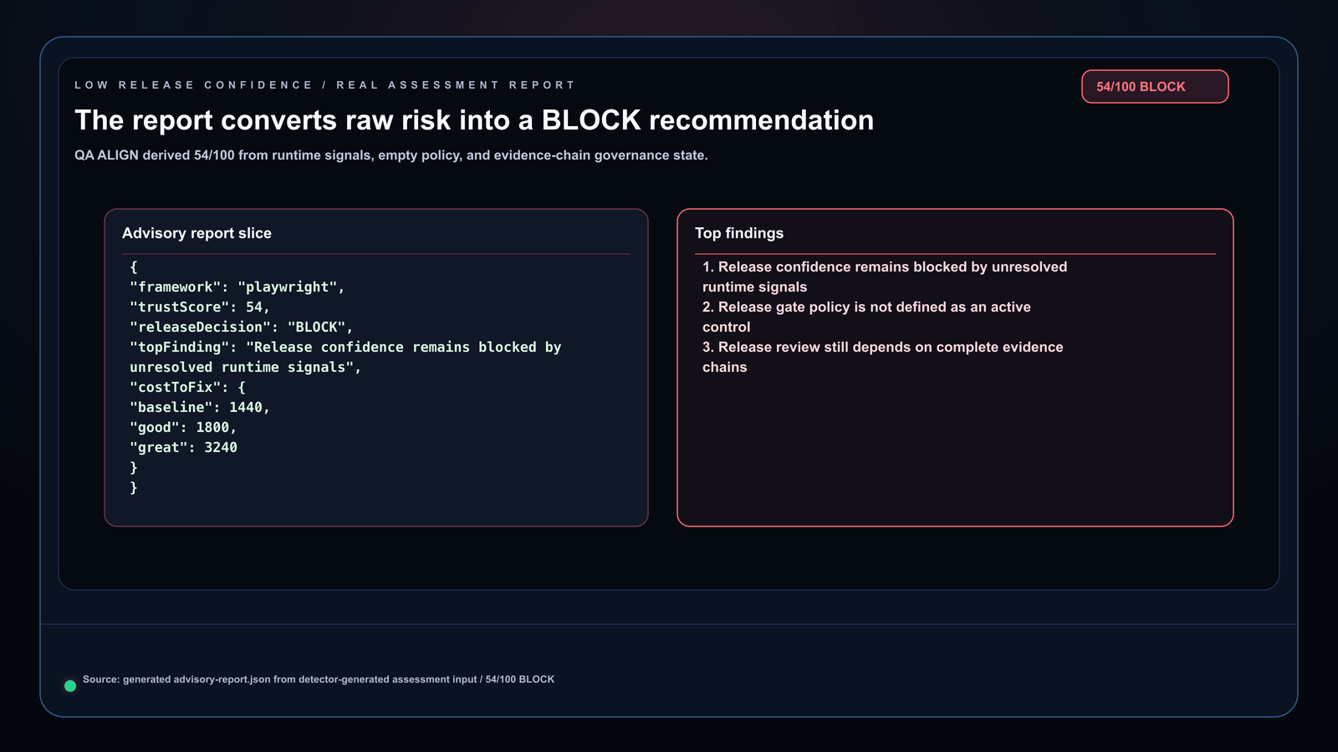Click the "releaseDecision": "BLOCK" line
This screenshot has height=752, width=1338.
242,327
